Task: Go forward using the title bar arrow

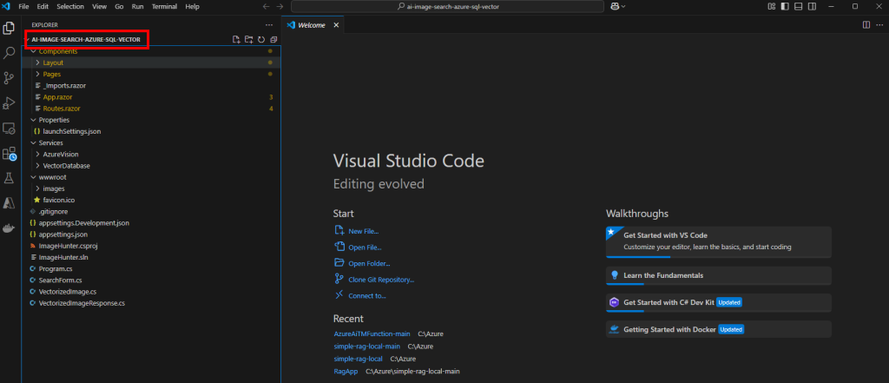Action: [x=280, y=6]
